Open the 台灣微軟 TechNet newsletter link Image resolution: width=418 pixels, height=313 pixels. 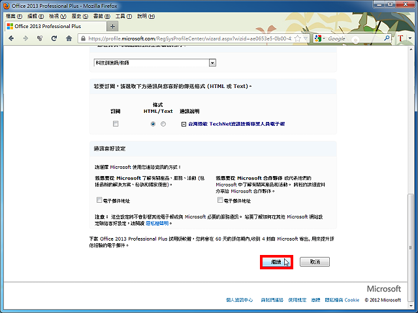[236, 124]
